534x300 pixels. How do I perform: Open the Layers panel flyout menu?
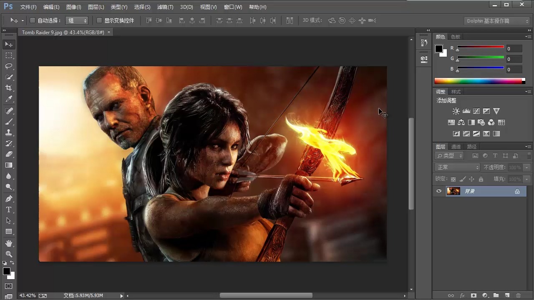528,147
